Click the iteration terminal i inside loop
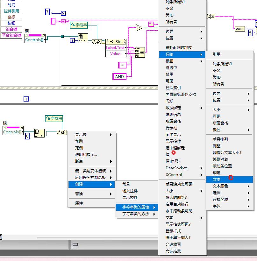The height and width of the screenshot is (261, 257). pos(72,40)
